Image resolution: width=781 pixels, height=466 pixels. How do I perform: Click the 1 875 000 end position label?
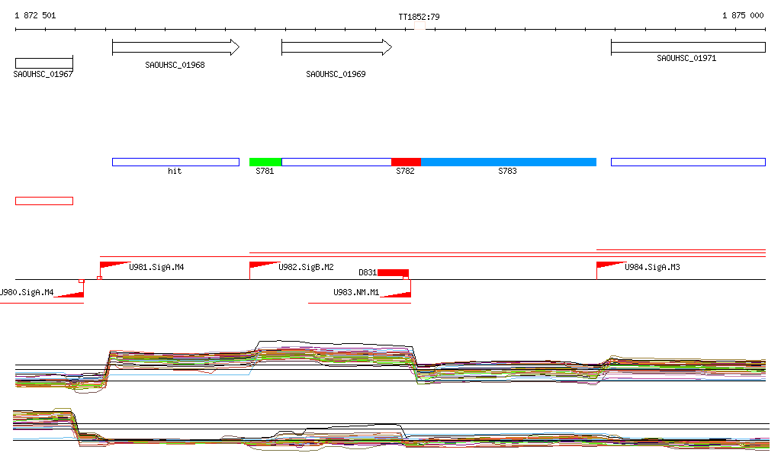tap(742, 15)
